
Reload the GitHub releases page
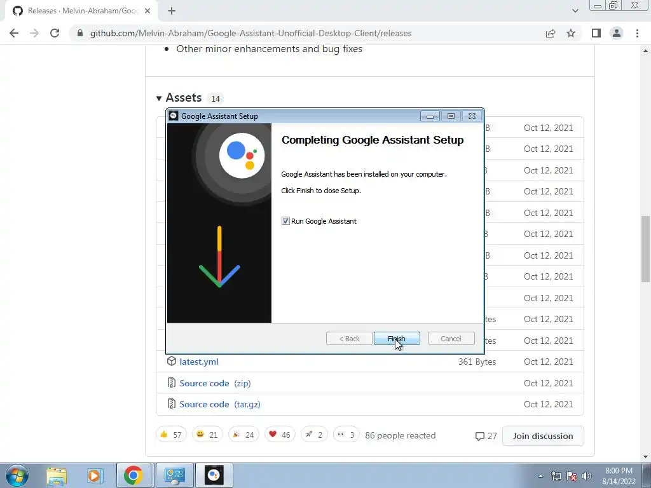click(55, 33)
